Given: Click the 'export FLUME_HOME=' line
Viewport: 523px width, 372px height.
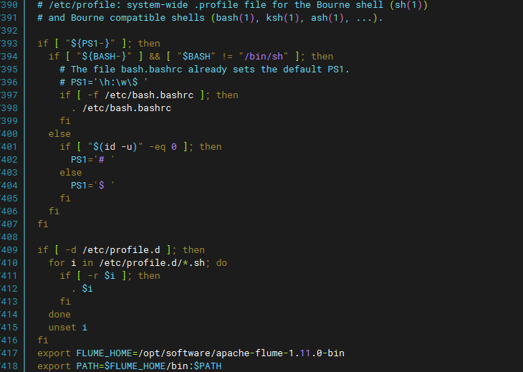Looking at the screenshot, I should coord(191,353).
